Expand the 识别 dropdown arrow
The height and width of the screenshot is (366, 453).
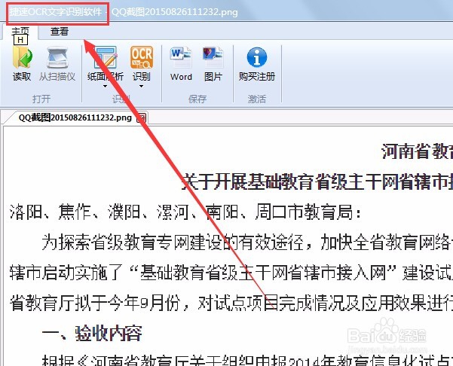141,86
